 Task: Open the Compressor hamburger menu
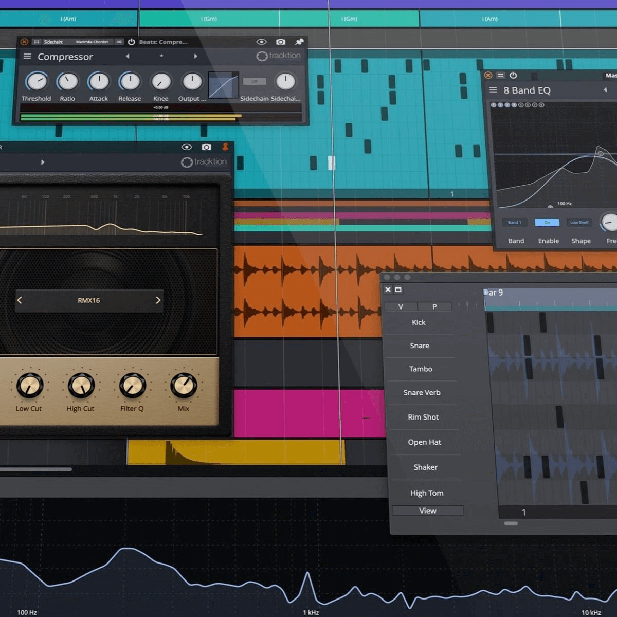point(27,57)
